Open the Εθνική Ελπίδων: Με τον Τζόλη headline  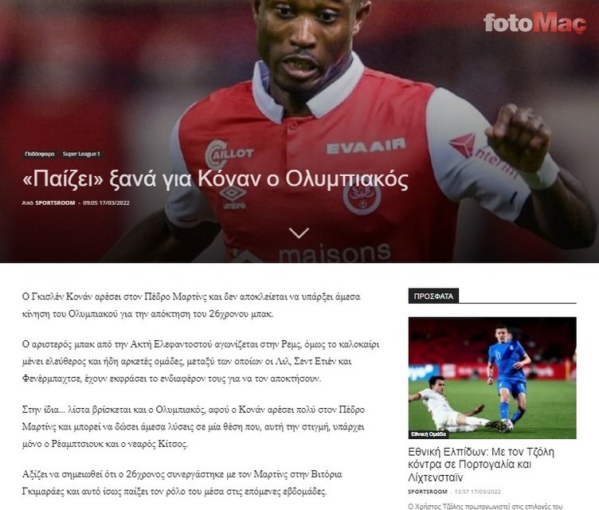(x=481, y=465)
